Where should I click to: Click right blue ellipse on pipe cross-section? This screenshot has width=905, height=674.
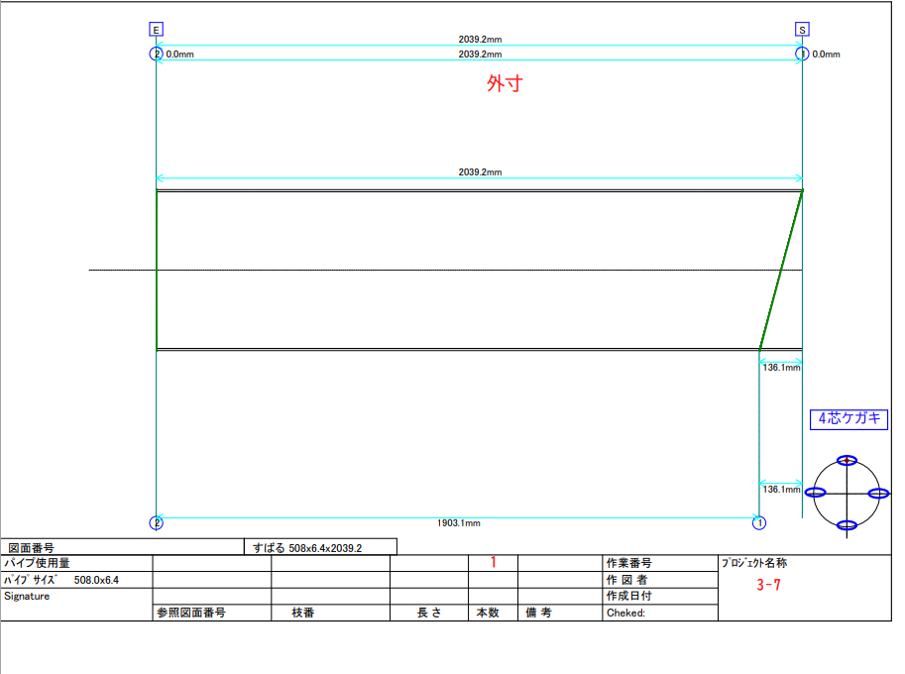click(876, 493)
